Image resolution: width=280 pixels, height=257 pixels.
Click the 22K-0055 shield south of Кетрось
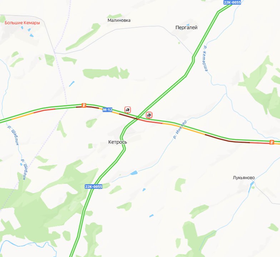pos(94,186)
